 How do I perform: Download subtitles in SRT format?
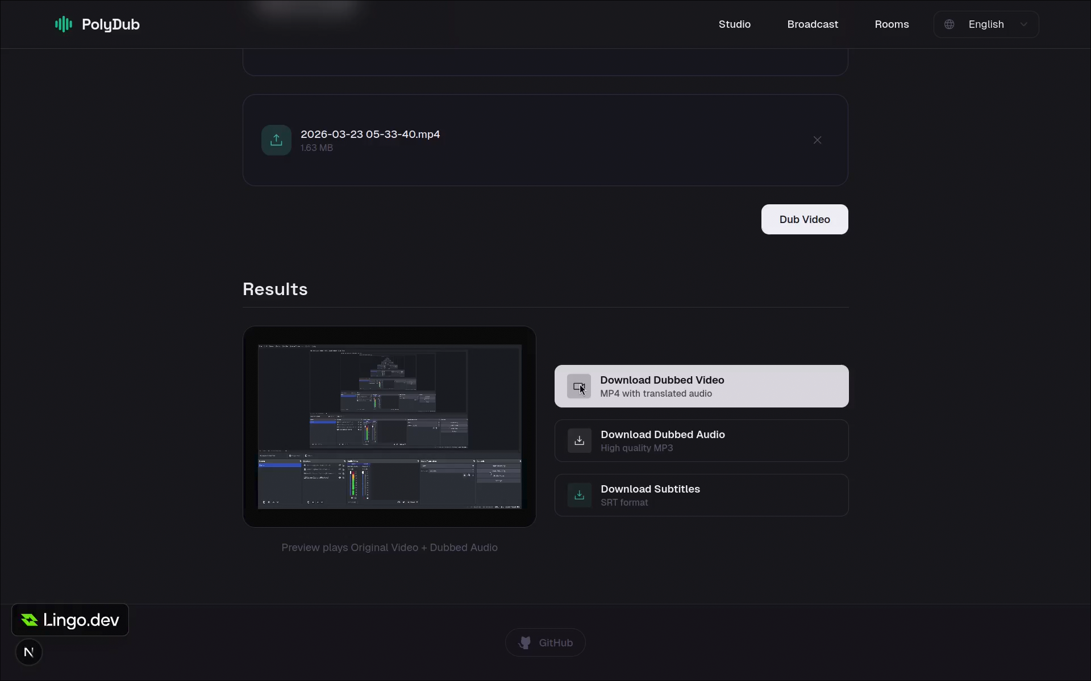click(x=701, y=495)
